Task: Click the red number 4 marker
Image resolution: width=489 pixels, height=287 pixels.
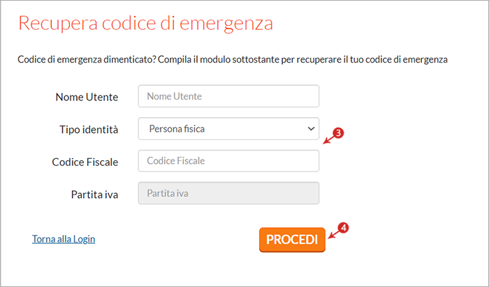Action: (344, 228)
